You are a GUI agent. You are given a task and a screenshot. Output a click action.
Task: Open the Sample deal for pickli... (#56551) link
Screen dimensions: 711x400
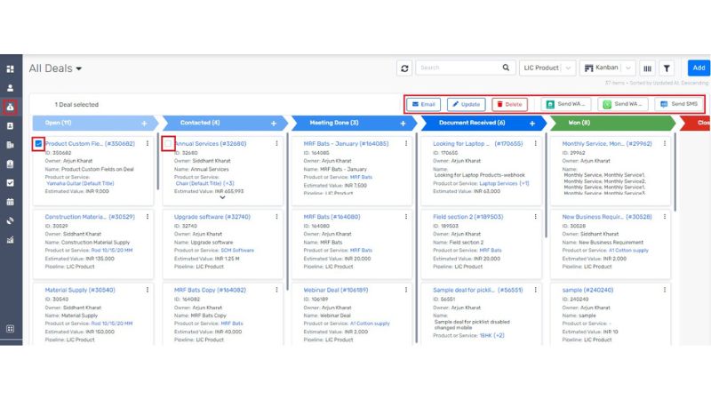(x=477, y=290)
